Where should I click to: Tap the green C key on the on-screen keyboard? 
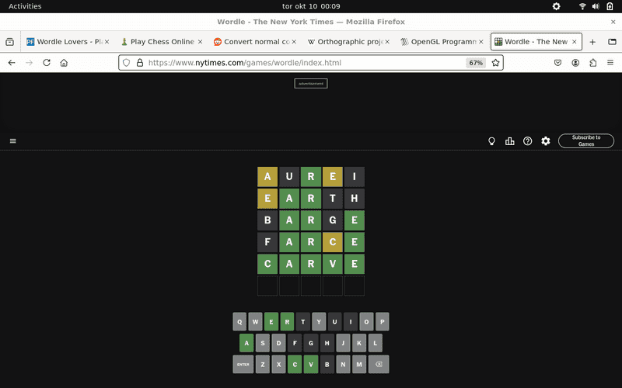pos(295,364)
